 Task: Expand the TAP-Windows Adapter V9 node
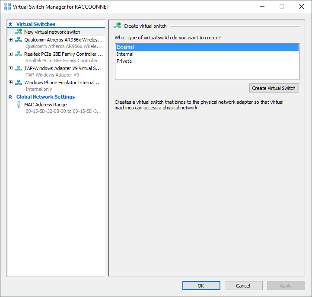(11, 68)
